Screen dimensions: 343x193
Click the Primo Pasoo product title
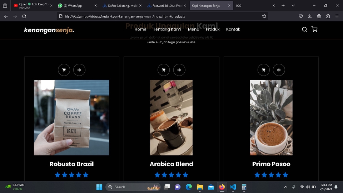coord(271,164)
